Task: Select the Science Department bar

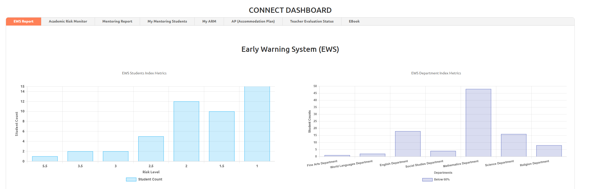Action: click(x=514, y=145)
